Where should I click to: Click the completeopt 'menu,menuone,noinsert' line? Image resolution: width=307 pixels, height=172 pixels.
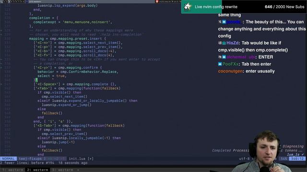pos(72,22)
